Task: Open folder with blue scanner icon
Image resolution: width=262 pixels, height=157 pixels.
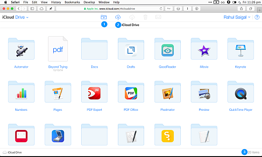Action: click(x=58, y=135)
